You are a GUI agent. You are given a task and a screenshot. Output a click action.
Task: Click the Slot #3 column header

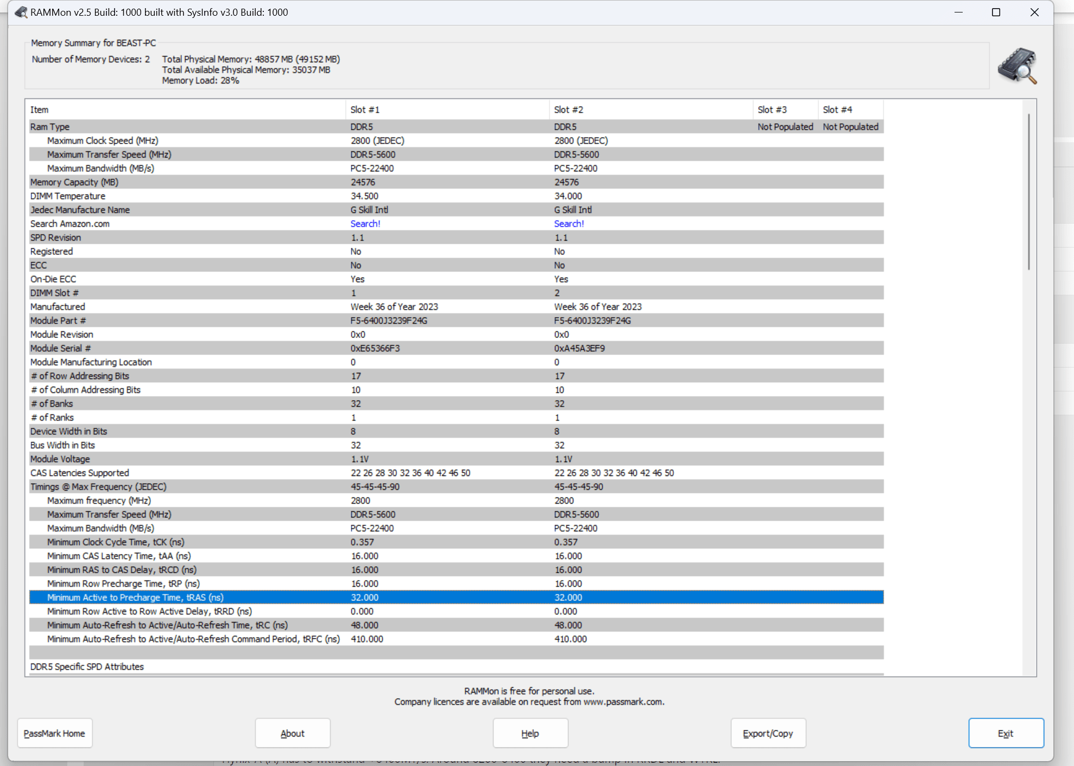785,110
